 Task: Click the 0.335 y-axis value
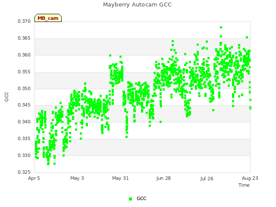[24, 139]
